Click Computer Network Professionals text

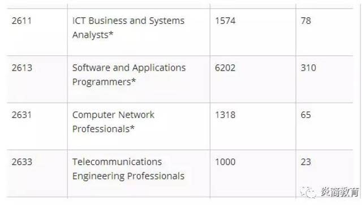point(113,122)
